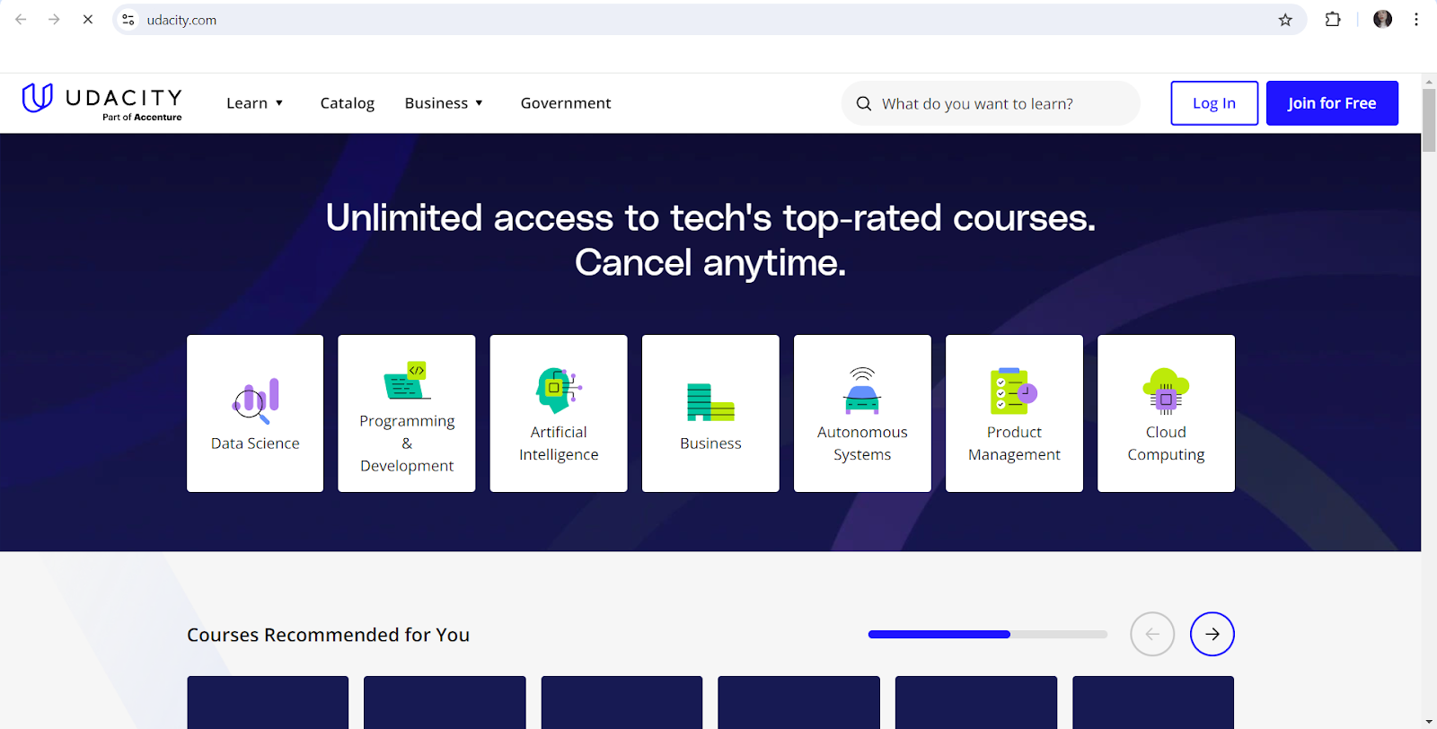Image resolution: width=1437 pixels, height=729 pixels.
Task: Open the Business category card label
Action: 710,444
